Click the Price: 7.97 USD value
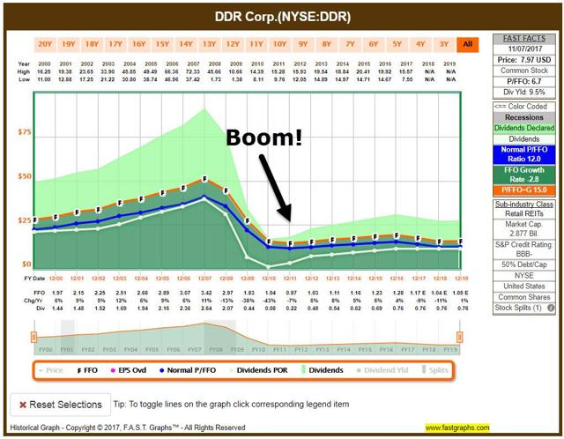The width and height of the screenshot is (564, 439). [x=524, y=60]
